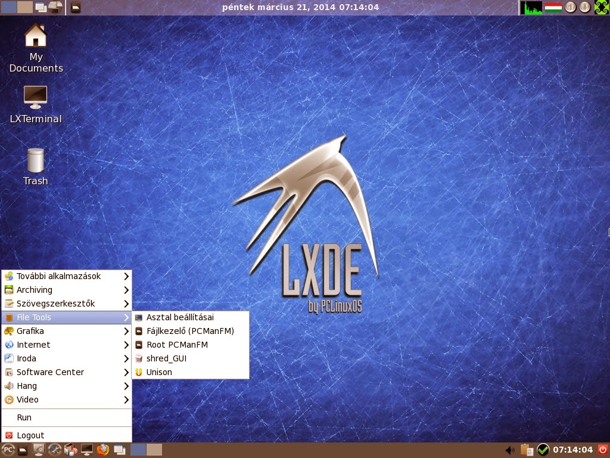The height and width of the screenshot is (458, 610).
Task: Click the top panel date and clock
Action: pyautogui.click(x=300, y=7)
